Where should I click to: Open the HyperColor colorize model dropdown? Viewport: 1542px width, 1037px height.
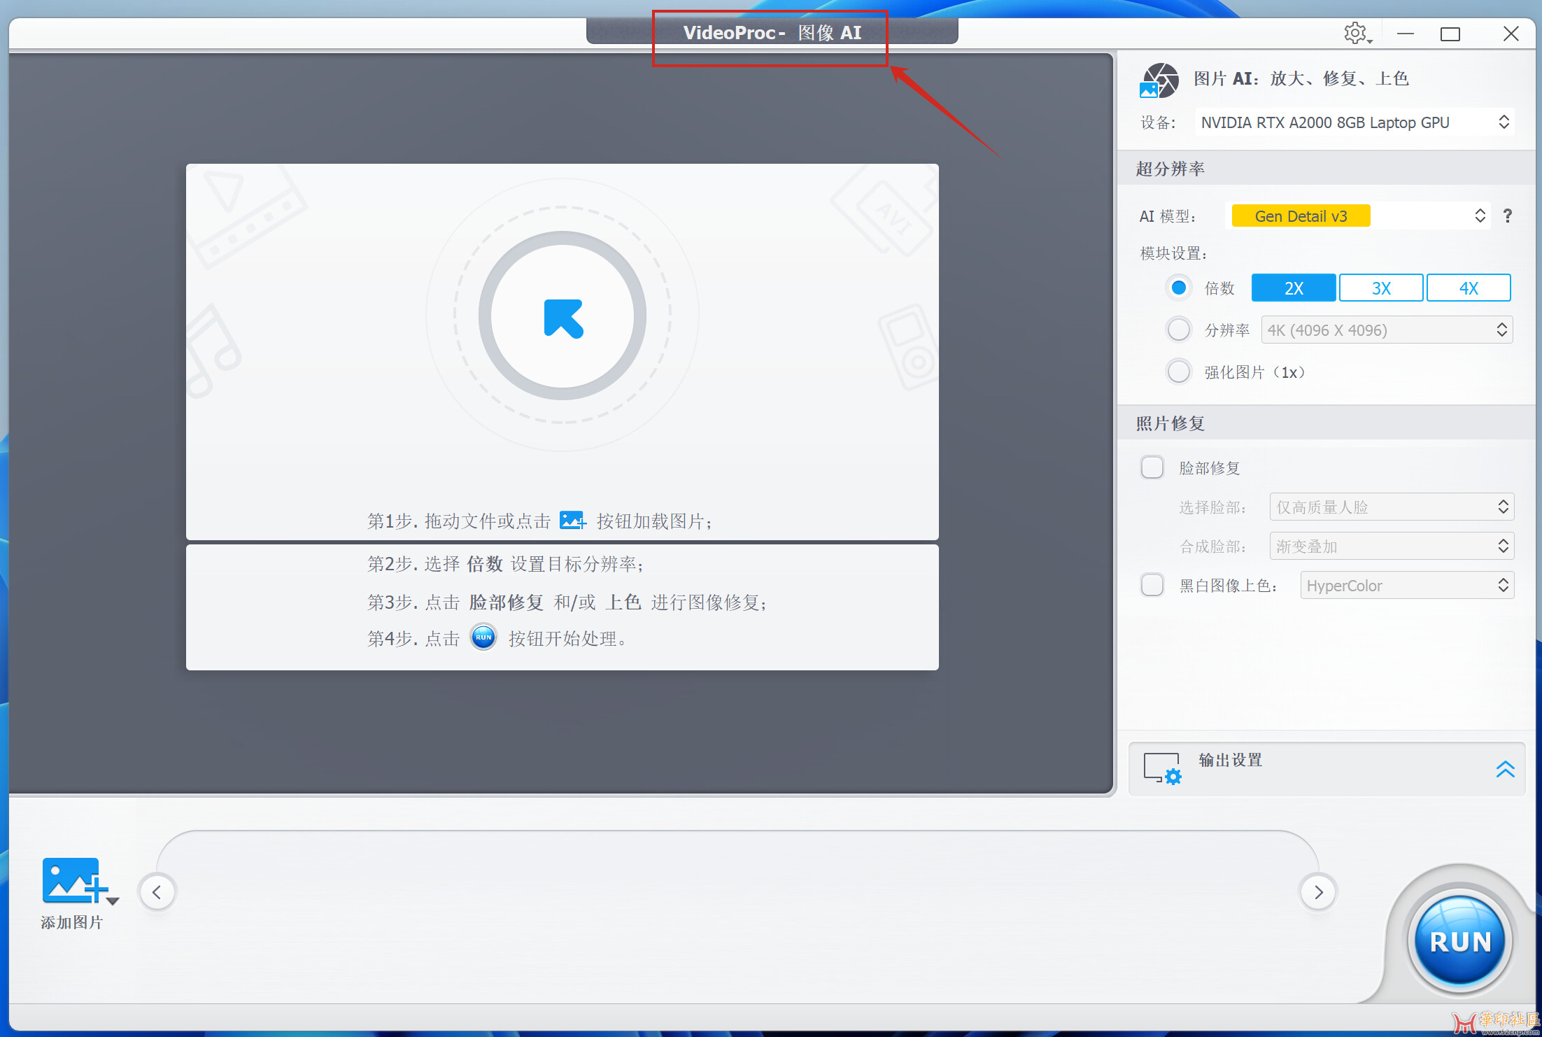click(x=1406, y=586)
